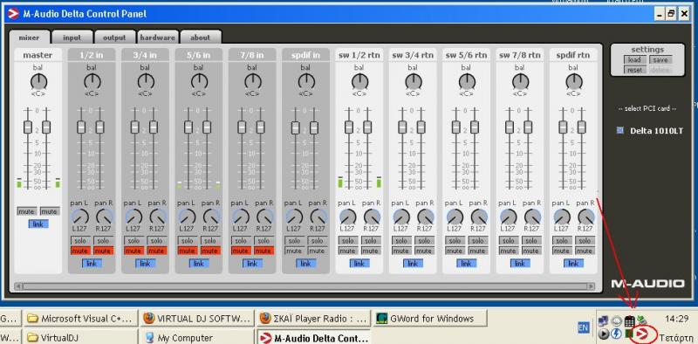Click the bal knob of sw 1/2 rtn
The height and width of the screenshot is (344, 698).
click(x=359, y=81)
